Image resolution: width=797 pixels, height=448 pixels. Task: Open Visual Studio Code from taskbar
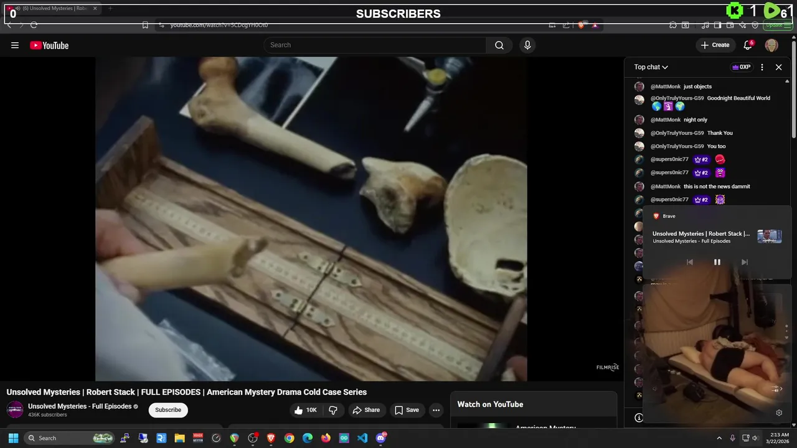pos(362,438)
